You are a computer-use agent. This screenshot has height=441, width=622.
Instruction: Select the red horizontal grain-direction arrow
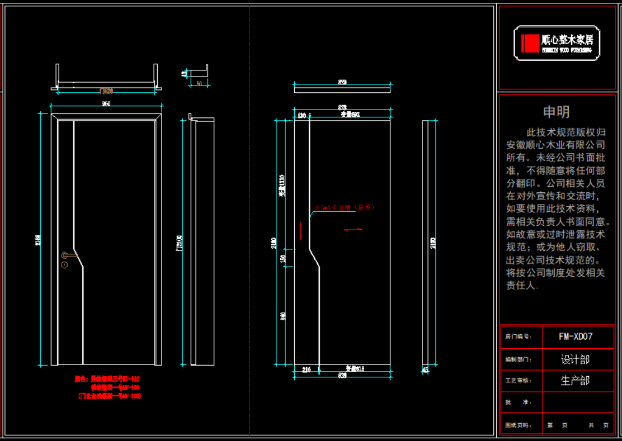[353, 229]
